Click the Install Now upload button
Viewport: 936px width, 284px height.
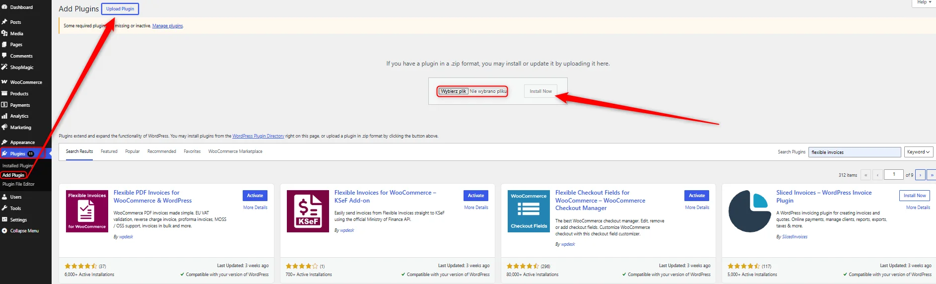pyautogui.click(x=540, y=91)
